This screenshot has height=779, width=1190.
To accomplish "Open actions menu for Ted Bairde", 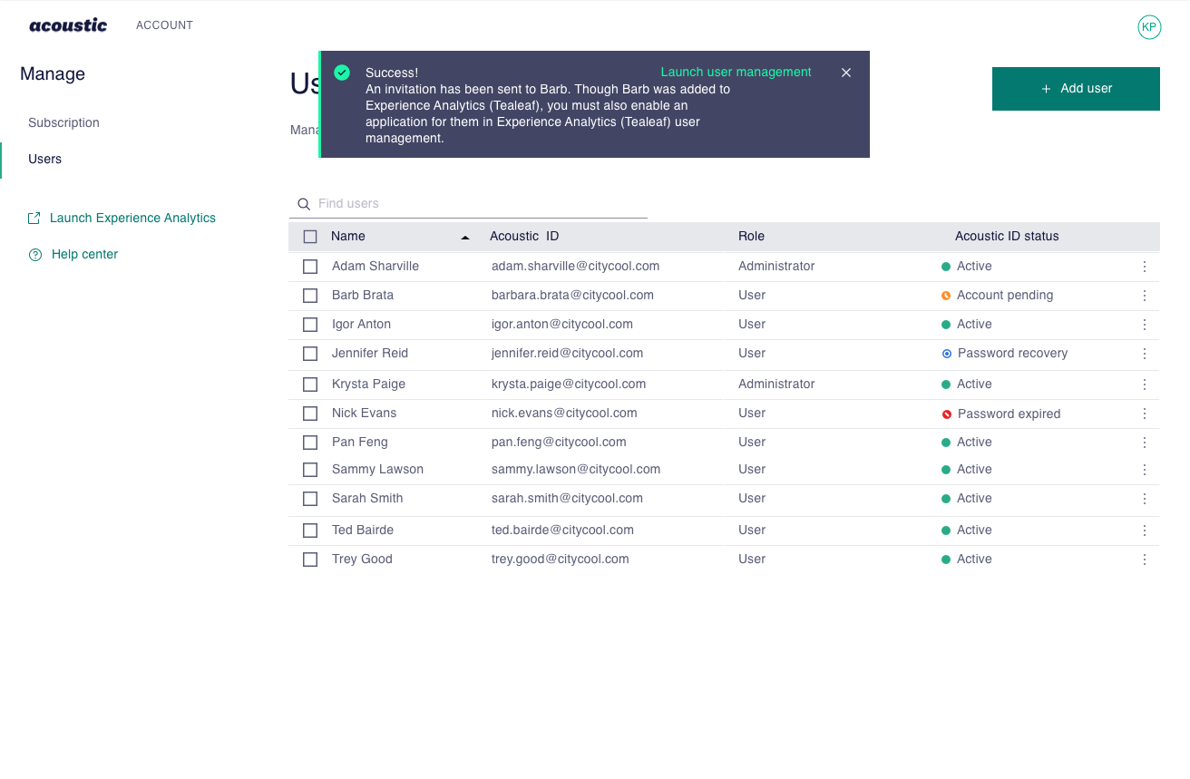I will click(1145, 531).
